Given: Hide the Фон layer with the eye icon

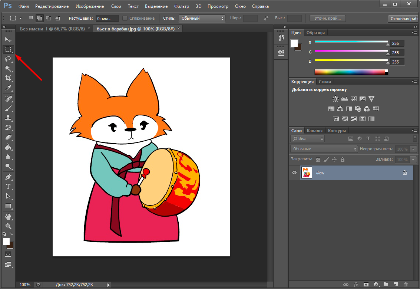Looking at the screenshot, I should [294, 173].
